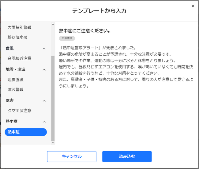Click the 熱中症 category heading
Viewport: 199px width, 169px height.
[12, 121]
